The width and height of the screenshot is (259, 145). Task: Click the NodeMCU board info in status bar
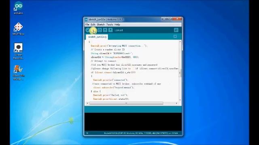coord(141,133)
